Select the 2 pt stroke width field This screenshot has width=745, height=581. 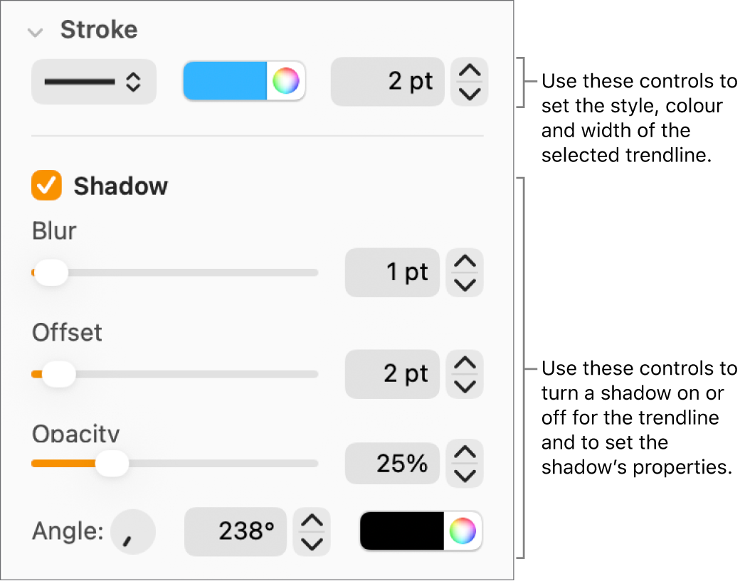tap(387, 81)
